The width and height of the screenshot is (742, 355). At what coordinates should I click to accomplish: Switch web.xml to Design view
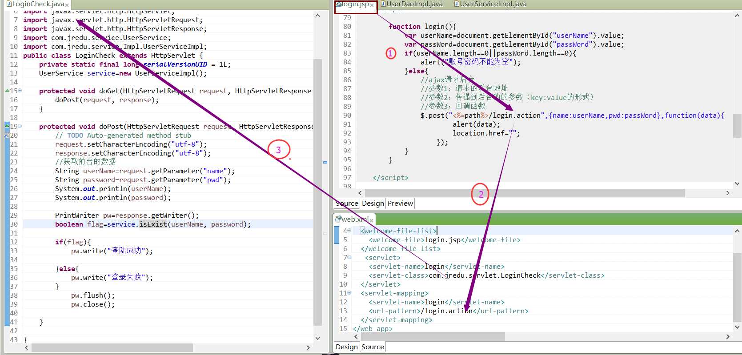point(347,347)
